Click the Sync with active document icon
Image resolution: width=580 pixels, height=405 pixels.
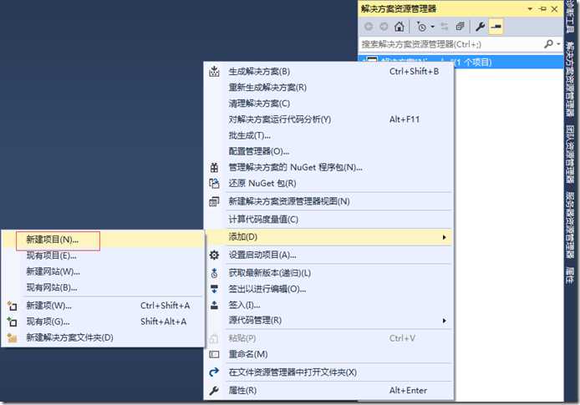pos(445,27)
